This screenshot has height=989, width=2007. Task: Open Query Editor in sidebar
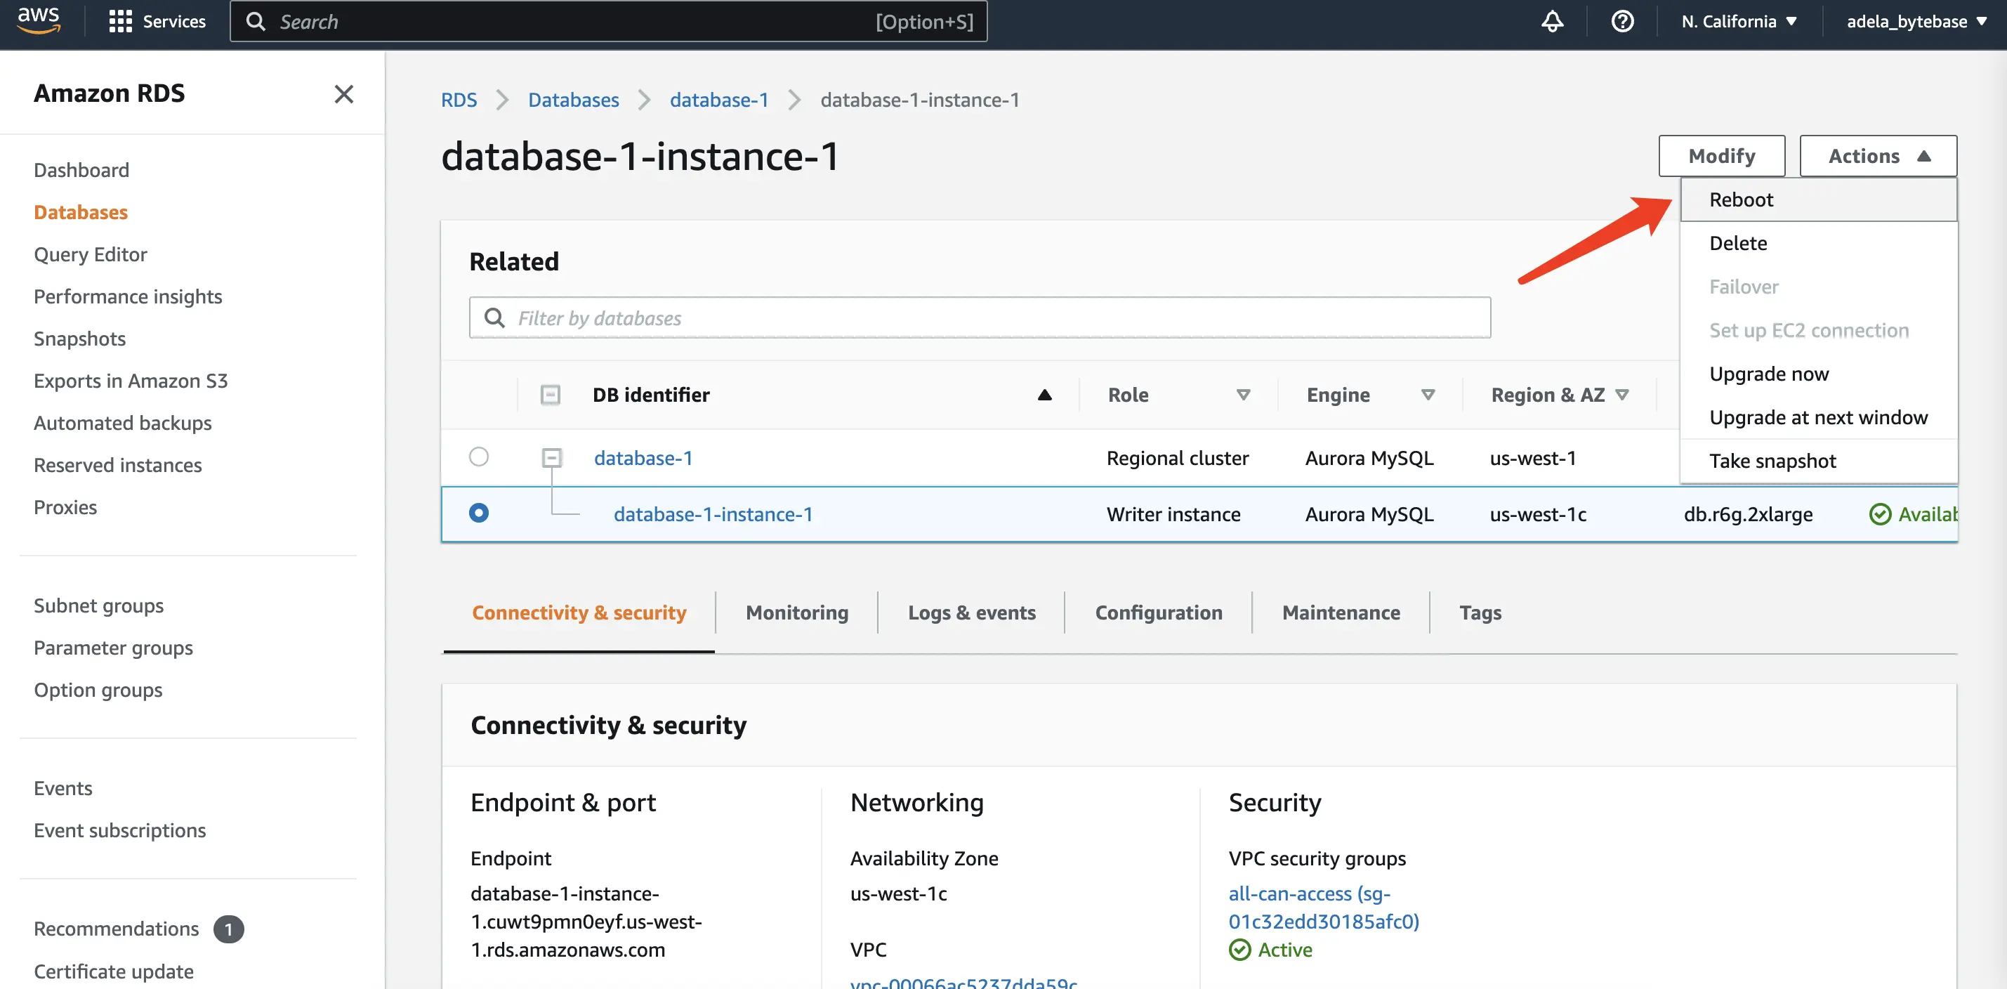[x=90, y=254]
